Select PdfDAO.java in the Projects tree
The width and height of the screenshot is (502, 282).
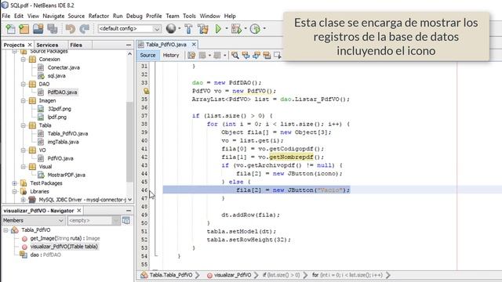click(62, 92)
